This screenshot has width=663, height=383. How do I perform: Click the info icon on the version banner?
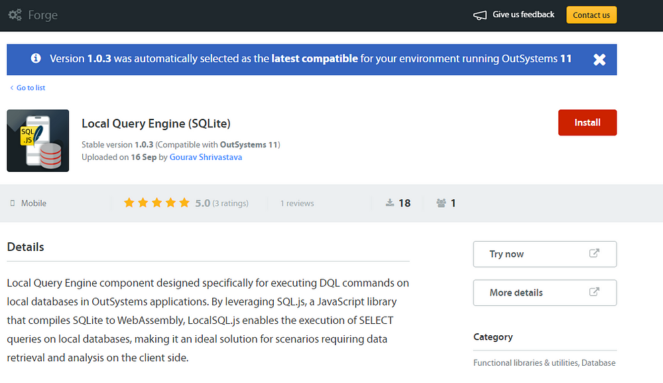click(36, 58)
